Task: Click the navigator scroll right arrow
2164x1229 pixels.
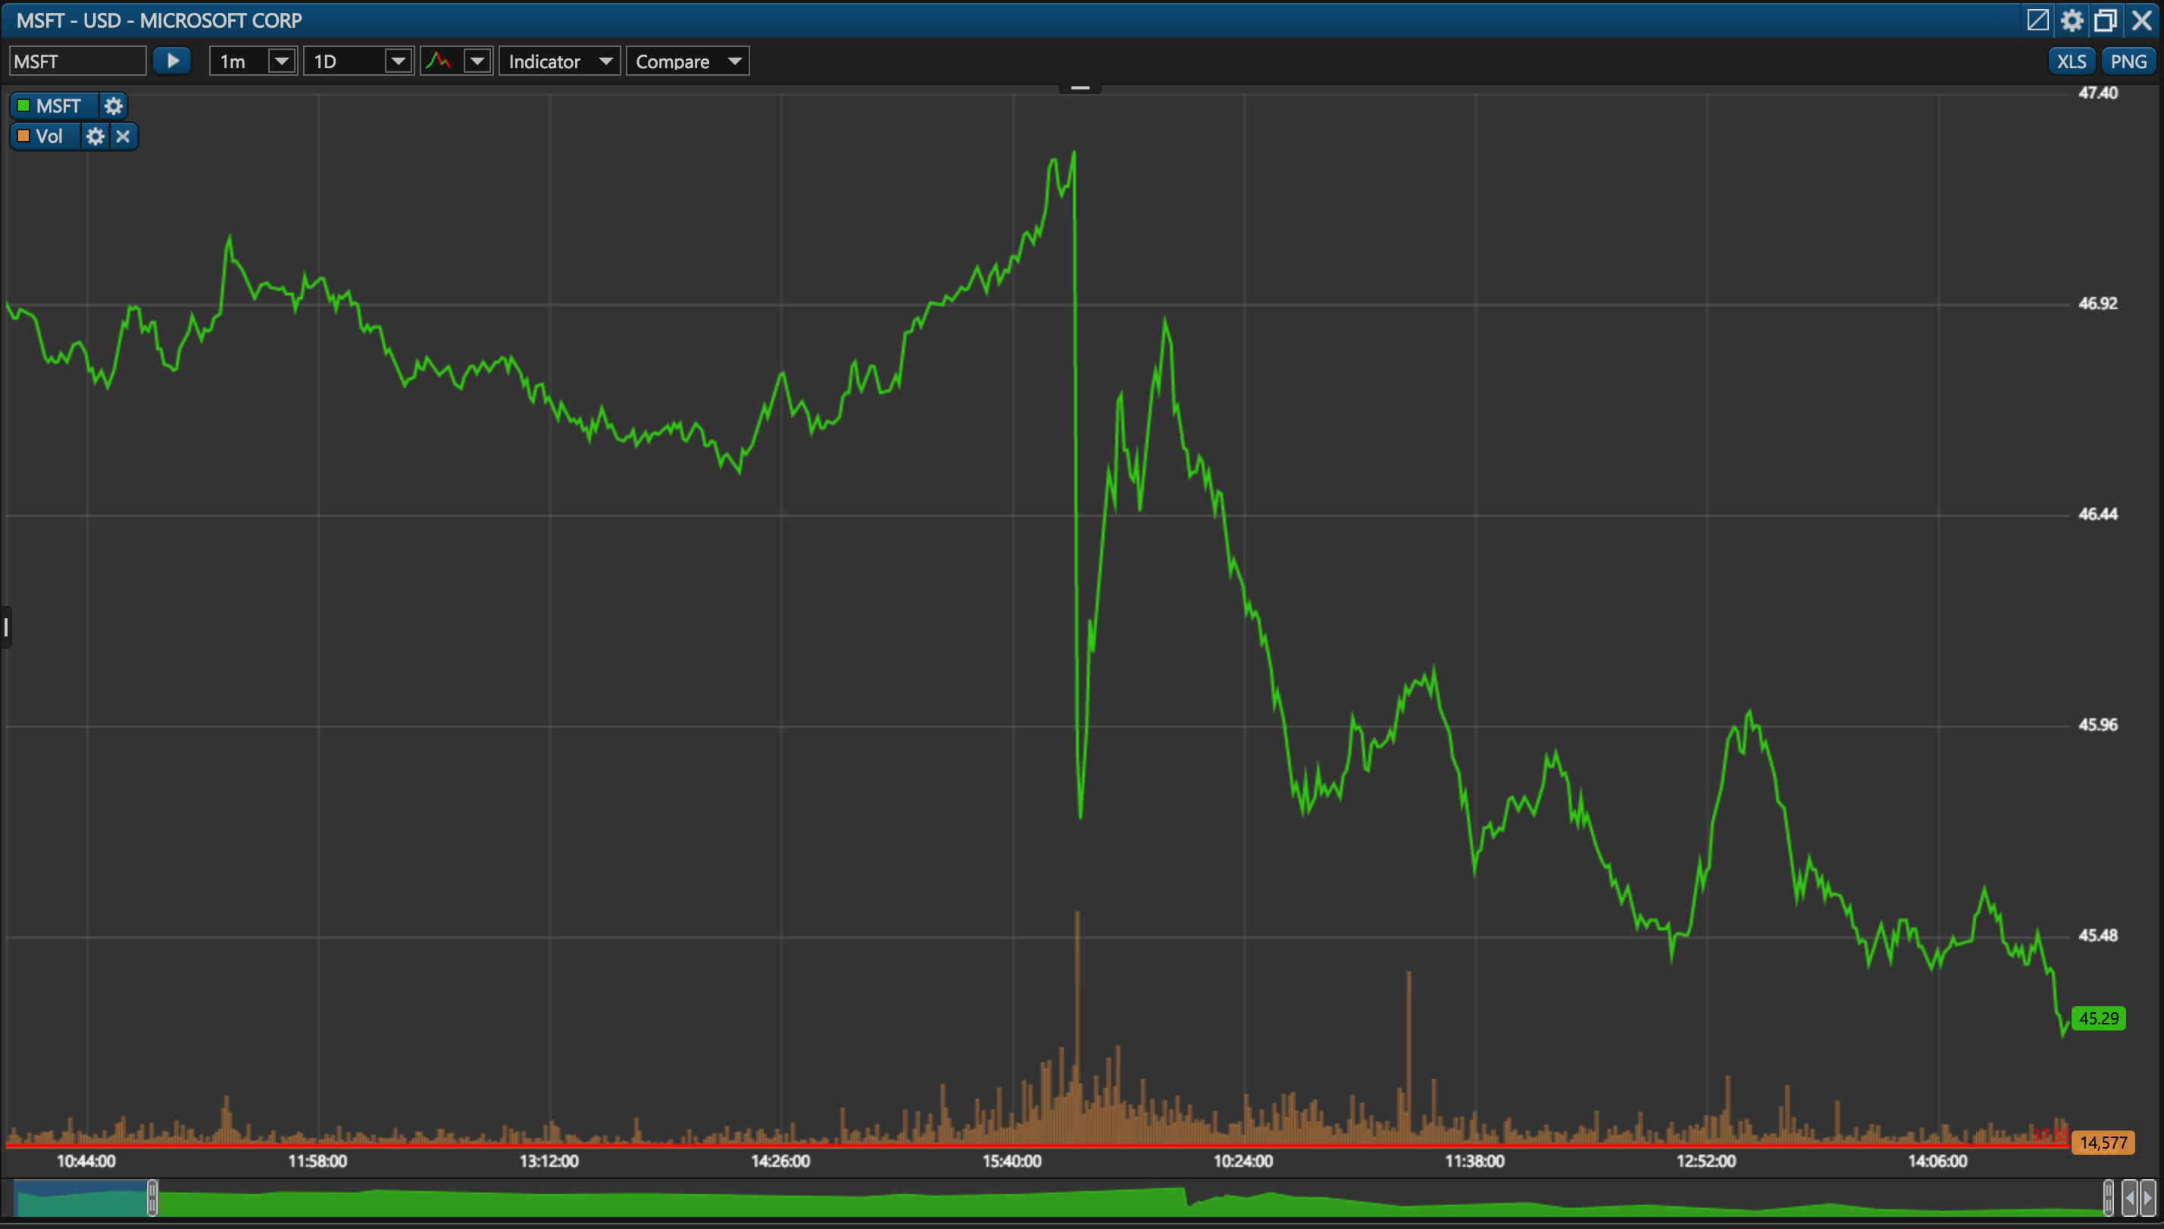Action: coord(2148,1198)
